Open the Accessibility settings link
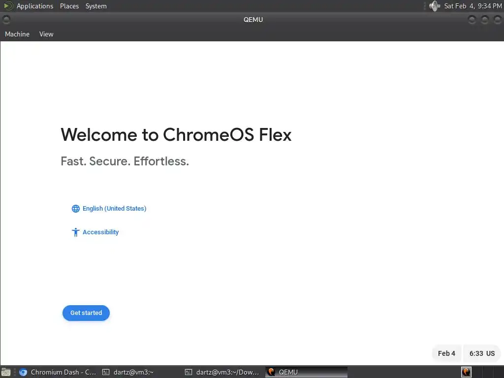This screenshot has height=378, width=504. pyautogui.click(x=95, y=232)
